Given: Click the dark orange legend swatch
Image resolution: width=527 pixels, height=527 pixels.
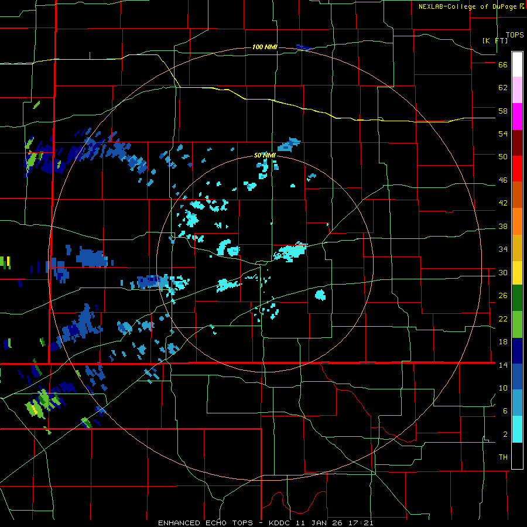Looking at the screenshot, I should pyautogui.click(x=517, y=194).
